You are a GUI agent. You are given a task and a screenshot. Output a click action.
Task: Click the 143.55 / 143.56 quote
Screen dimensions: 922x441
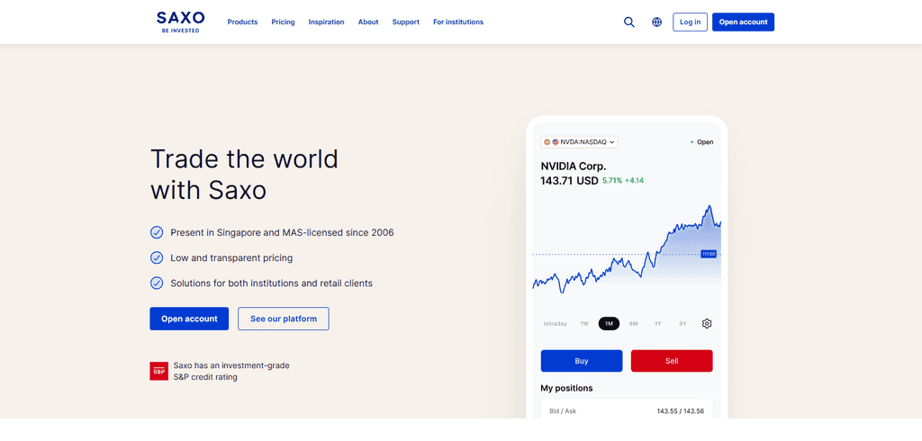tap(681, 411)
